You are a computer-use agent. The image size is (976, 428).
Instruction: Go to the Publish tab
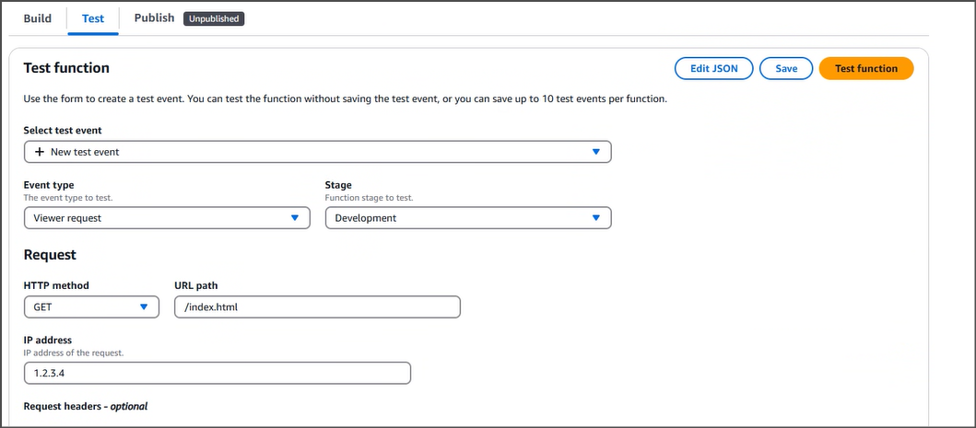[x=154, y=17]
